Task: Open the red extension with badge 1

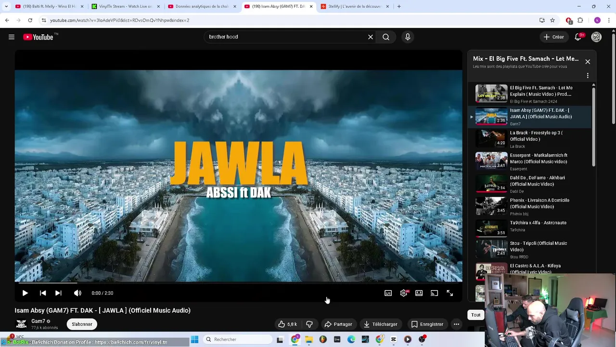Action: pyautogui.click(x=569, y=20)
